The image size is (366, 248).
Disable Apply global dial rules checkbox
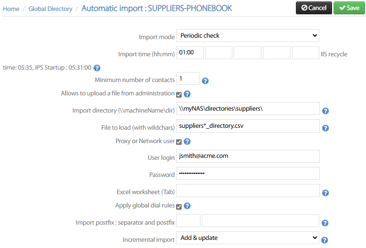(x=179, y=206)
